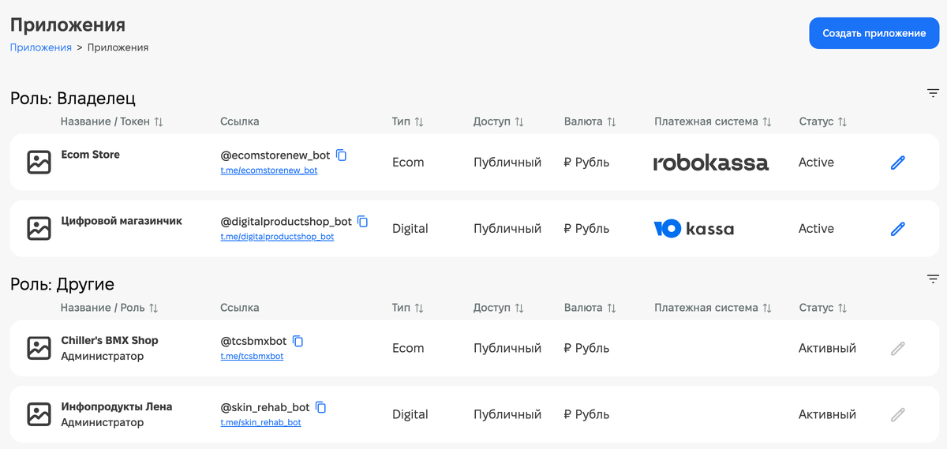Click the Ecom Store image placeholder
This screenshot has width=947, height=449.
39,163
